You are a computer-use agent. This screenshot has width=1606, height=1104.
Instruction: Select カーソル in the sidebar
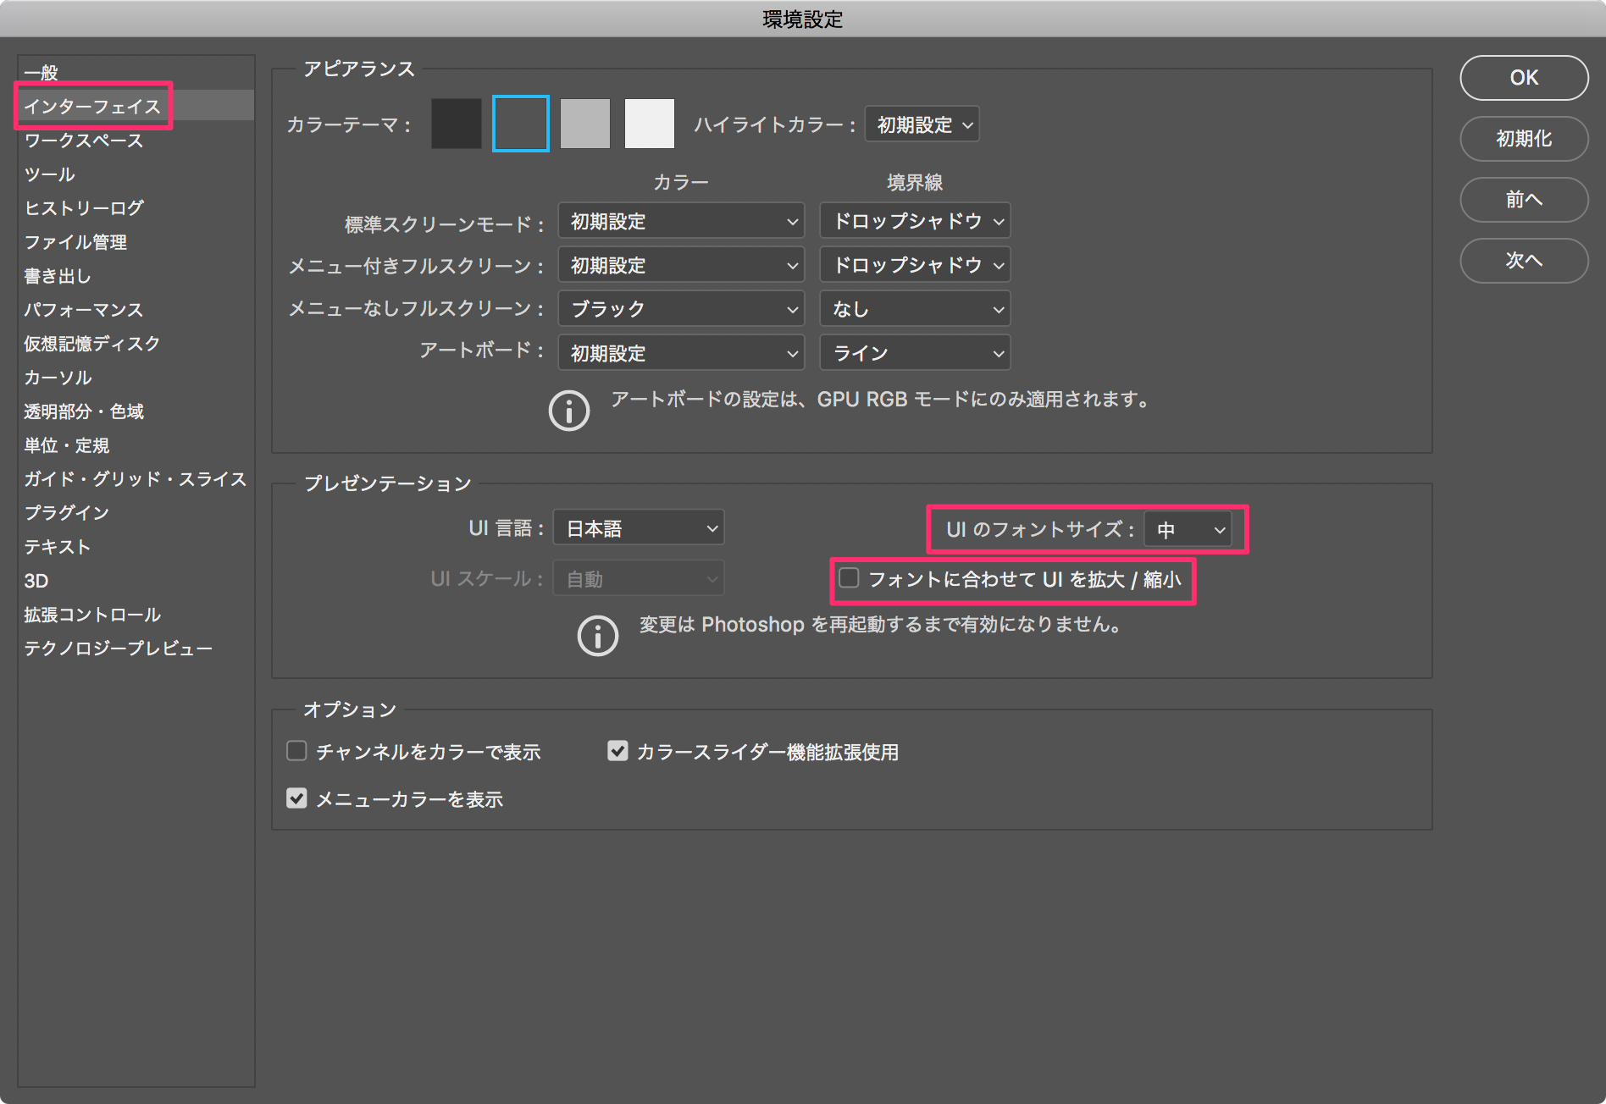[136, 377]
